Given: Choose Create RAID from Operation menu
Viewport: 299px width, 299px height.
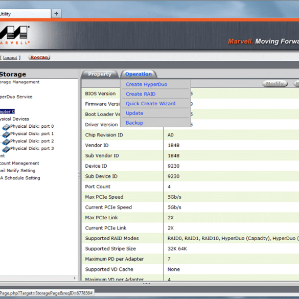Looking at the screenshot, I should (141, 94).
